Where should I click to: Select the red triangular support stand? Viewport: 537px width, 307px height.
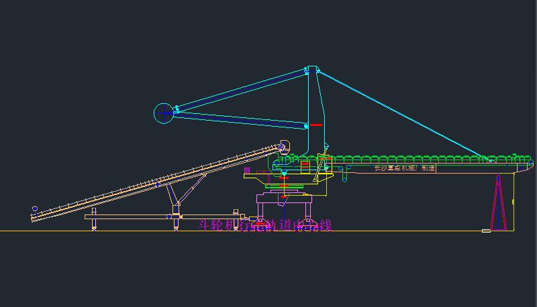pos(498,203)
